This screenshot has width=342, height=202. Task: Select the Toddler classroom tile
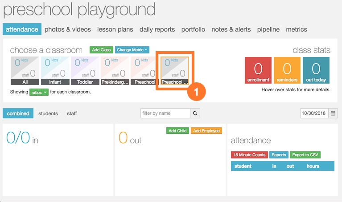(x=85, y=71)
